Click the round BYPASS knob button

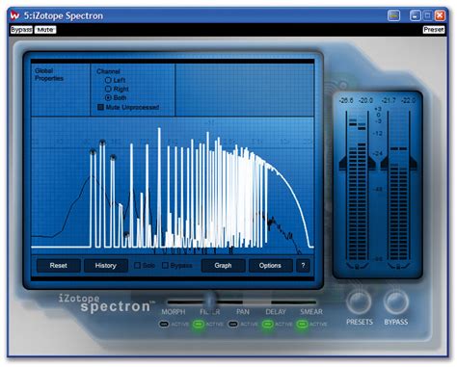396,301
